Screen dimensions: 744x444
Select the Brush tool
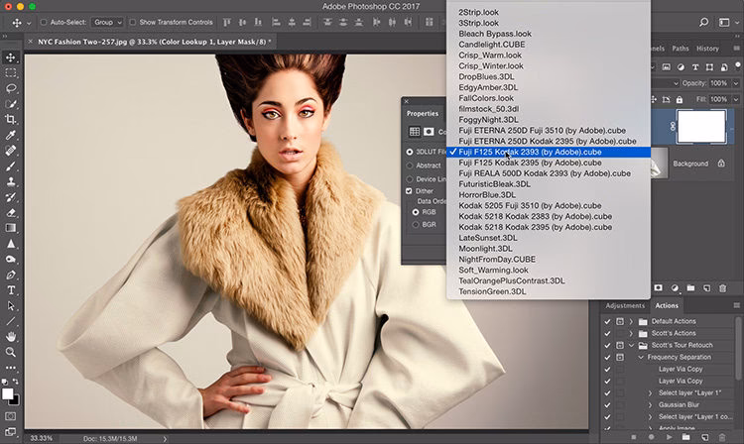pyautogui.click(x=11, y=166)
